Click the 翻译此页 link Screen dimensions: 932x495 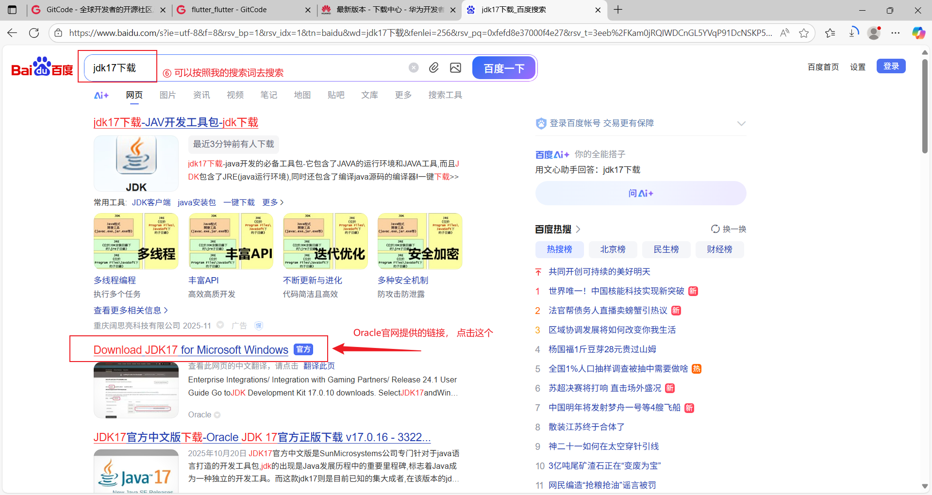tap(319, 366)
